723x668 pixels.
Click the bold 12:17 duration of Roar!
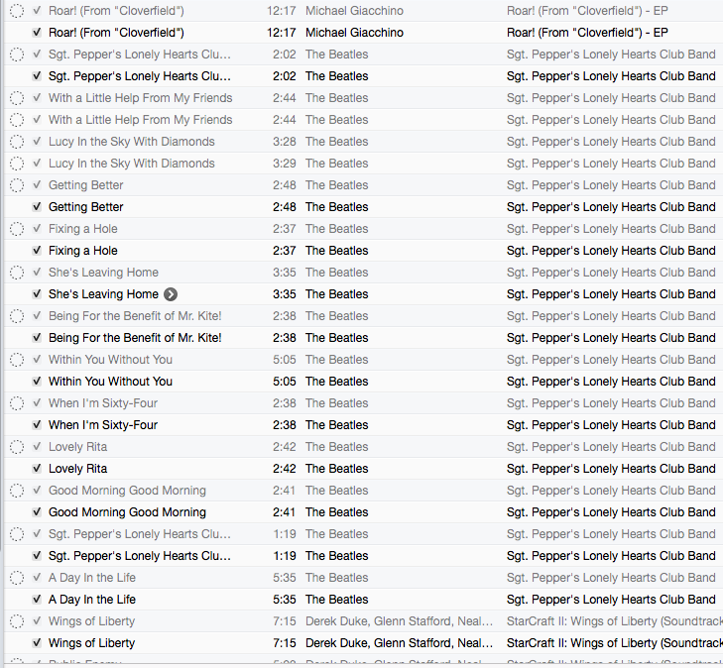(282, 33)
